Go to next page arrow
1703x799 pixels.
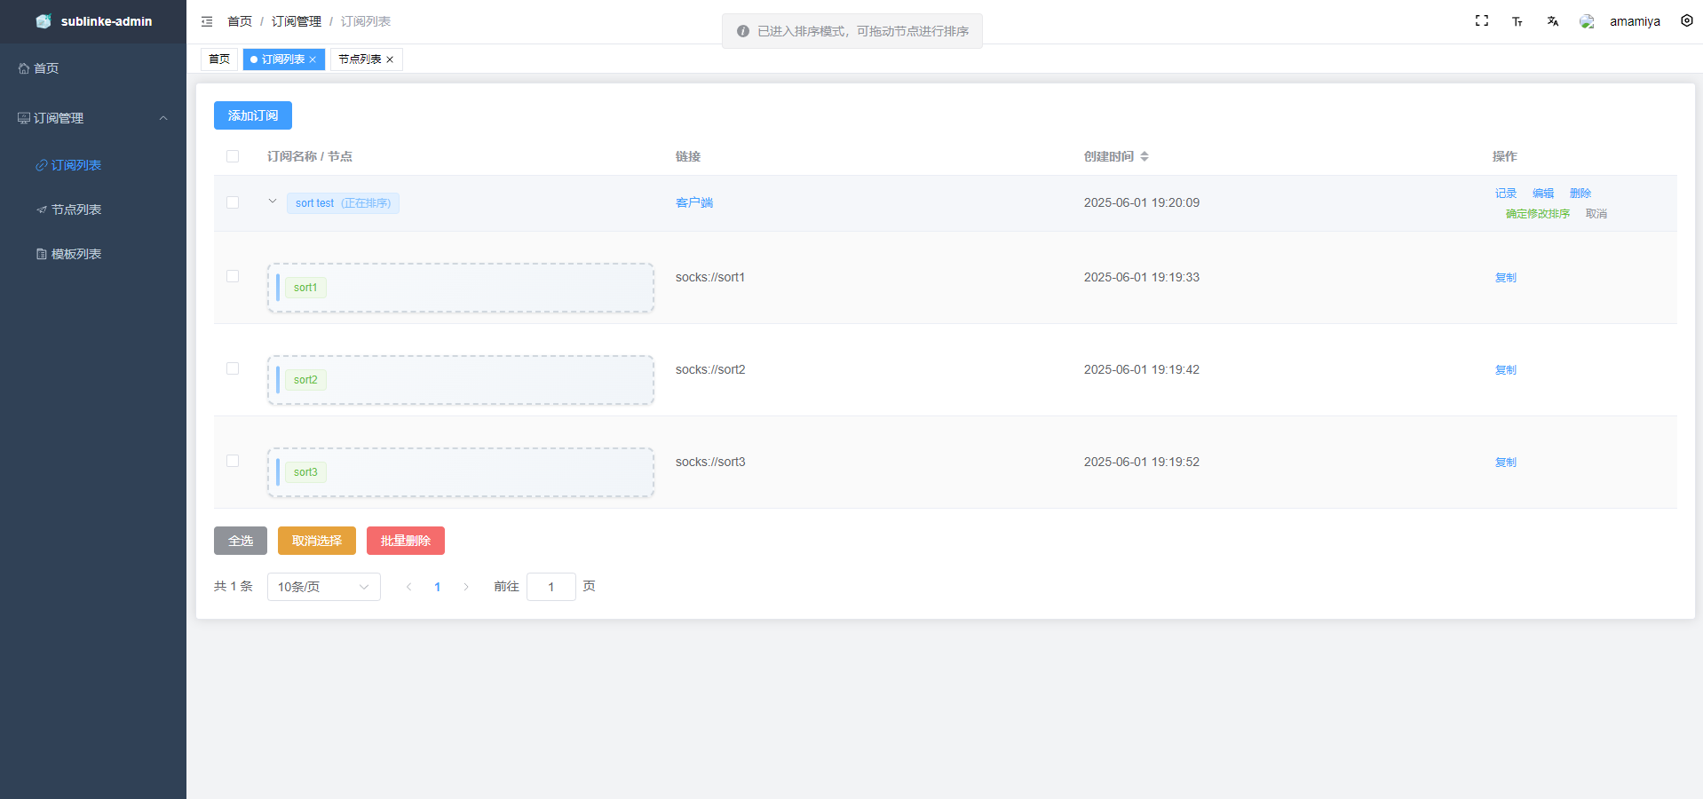click(466, 587)
